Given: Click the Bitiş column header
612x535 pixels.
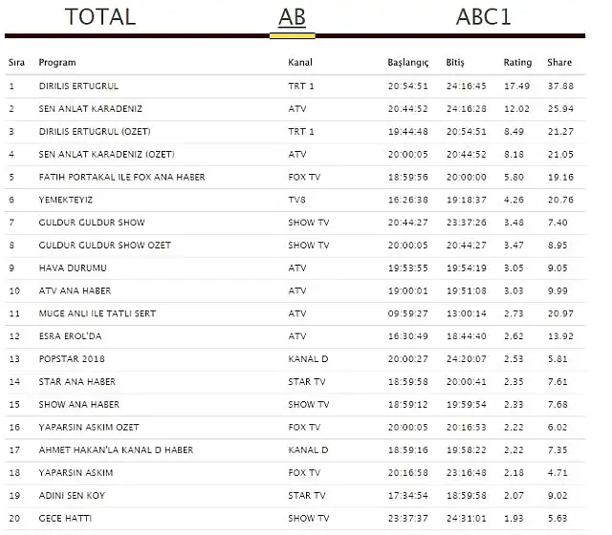Looking at the screenshot, I should coord(455,63).
